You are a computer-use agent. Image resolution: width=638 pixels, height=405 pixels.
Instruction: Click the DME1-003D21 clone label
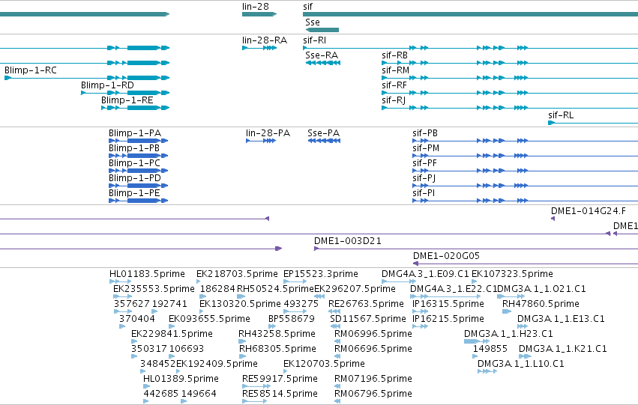[347, 241]
